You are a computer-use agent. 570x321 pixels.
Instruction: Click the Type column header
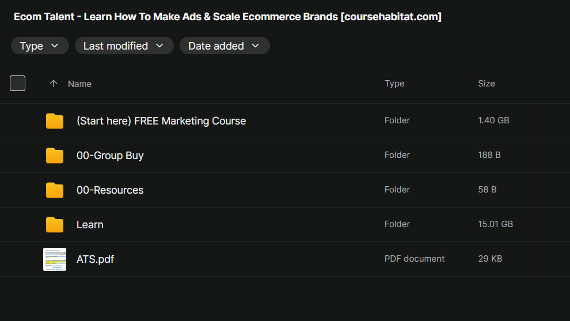394,84
